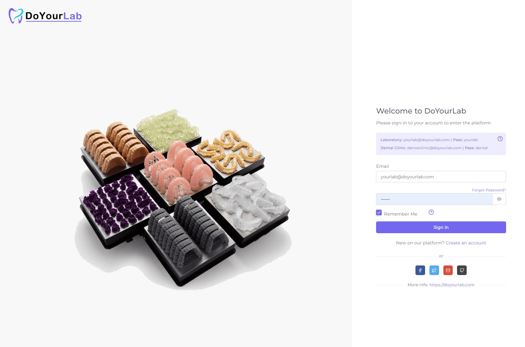Sign in with the Facebook icon

[x=420, y=270]
